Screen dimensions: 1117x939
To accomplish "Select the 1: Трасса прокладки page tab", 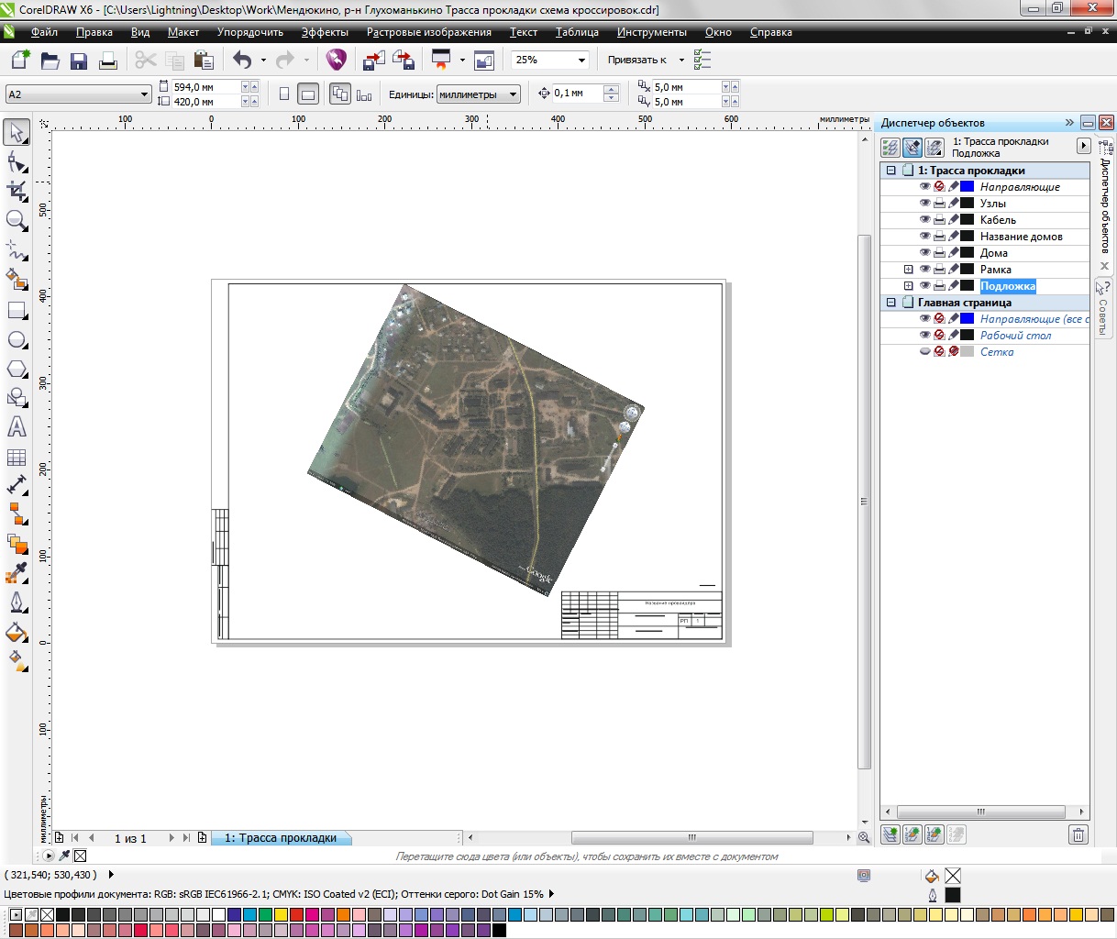I will click(x=281, y=838).
